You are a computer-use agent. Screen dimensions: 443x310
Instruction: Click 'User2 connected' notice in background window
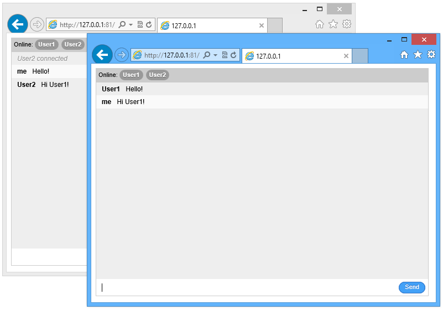(x=43, y=59)
